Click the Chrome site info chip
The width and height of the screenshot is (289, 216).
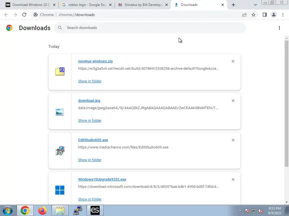click(x=44, y=15)
